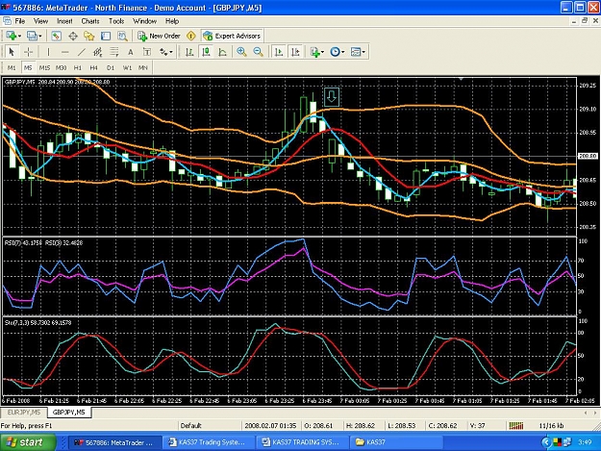Expand the Indicators dropdown arrow
The width and height of the screenshot is (601, 451).
pyautogui.click(x=323, y=52)
